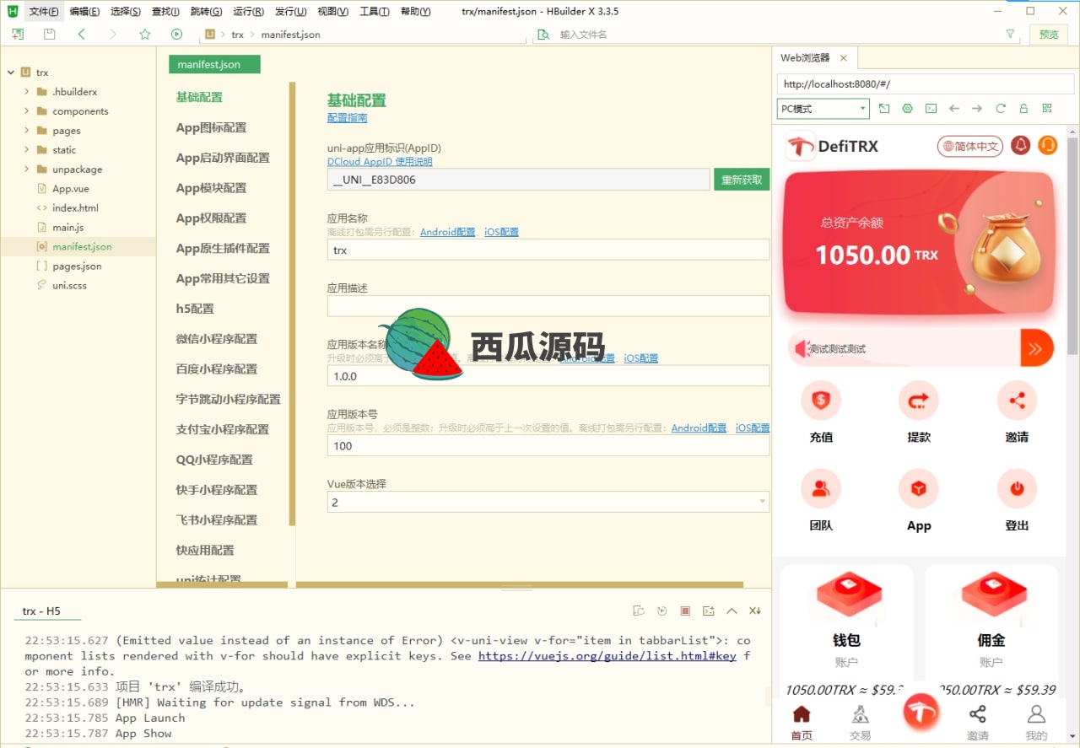Open the 编辑(E) menu
Viewport: 1080px width, 748px height.
click(x=84, y=11)
